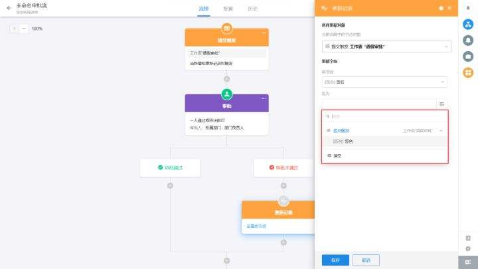Click the orange grid apps icon in sidebar

coord(468,72)
